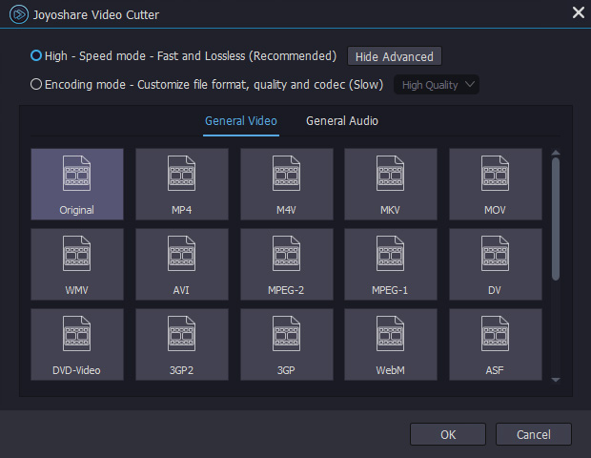Click the Joyoshare app logo icon
This screenshot has height=458, width=591.
pyautogui.click(x=19, y=14)
